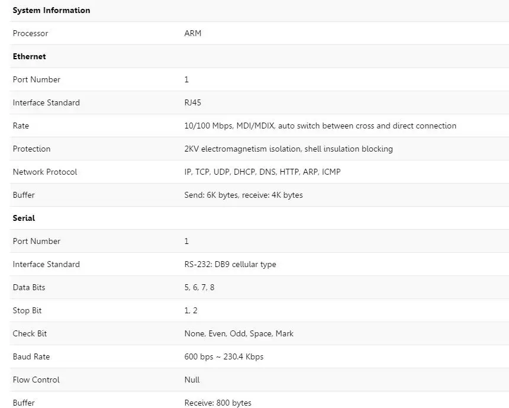Select the Processor row label
Image resolution: width=509 pixels, height=408 pixels.
point(30,33)
